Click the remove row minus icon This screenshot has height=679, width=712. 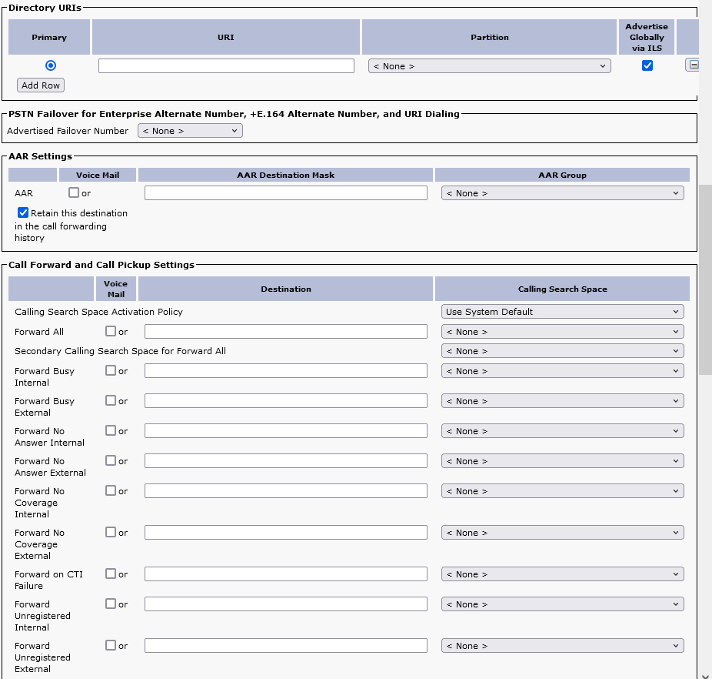click(x=693, y=65)
